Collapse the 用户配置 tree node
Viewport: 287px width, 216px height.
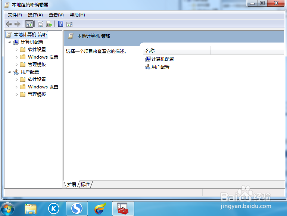coord(10,72)
